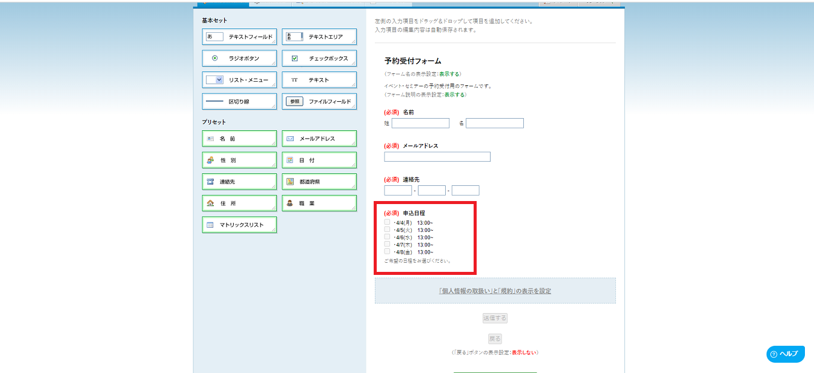This screenshot has width=814, height=373.
Task: Click the 性別 preset icon
Action: pyautogui.click(x=210, y=160)
